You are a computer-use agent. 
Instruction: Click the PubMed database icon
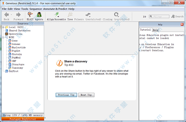click(x=10, y=58)
